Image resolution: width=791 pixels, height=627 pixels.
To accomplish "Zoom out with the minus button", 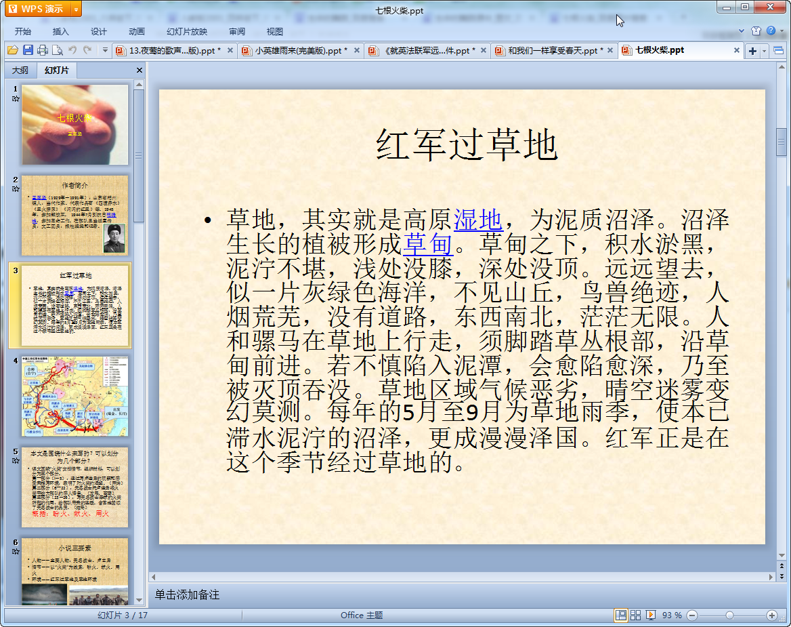I will pyautogui.click(x=692, y=615).
